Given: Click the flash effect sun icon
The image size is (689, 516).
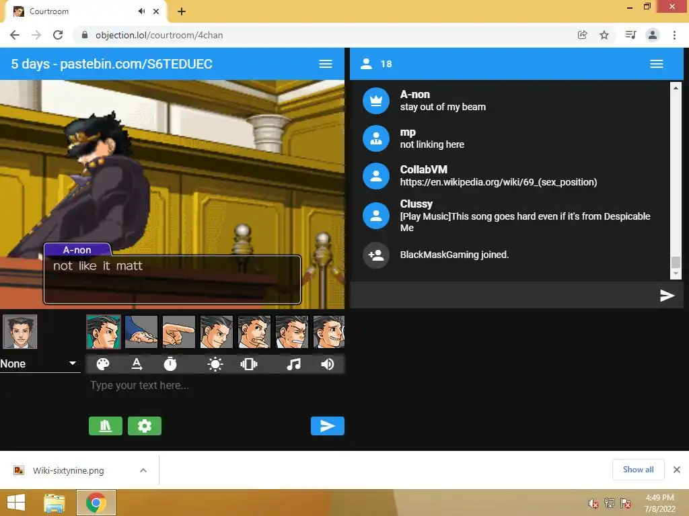Looking at the screenshot, I should [215, 364].
